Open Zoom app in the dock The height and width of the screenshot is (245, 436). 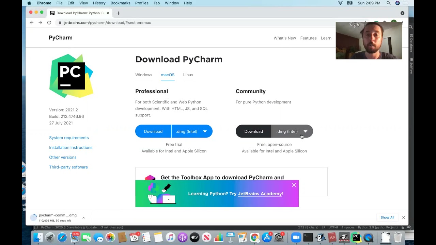[296, 237]
